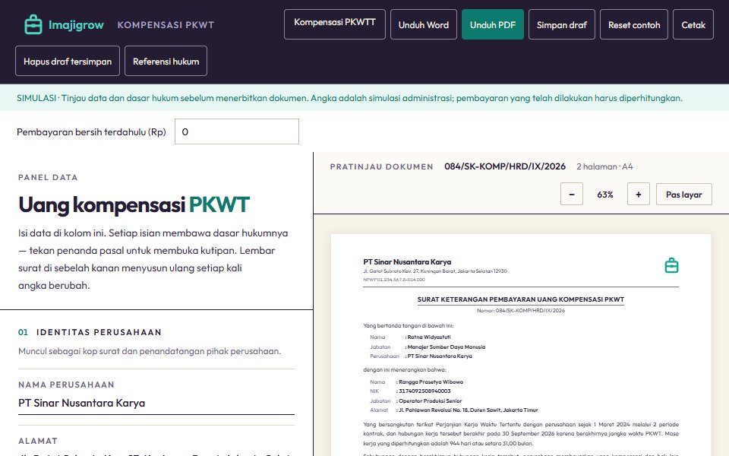Click Rangga Prasetya Wibowo in the document

pos(431,382)
